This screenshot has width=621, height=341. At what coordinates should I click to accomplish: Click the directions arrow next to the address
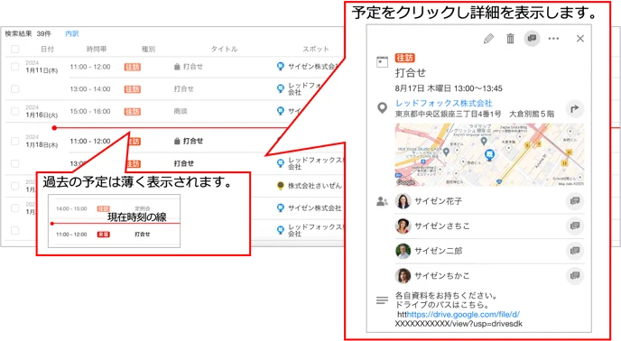[x=575, y=108]
